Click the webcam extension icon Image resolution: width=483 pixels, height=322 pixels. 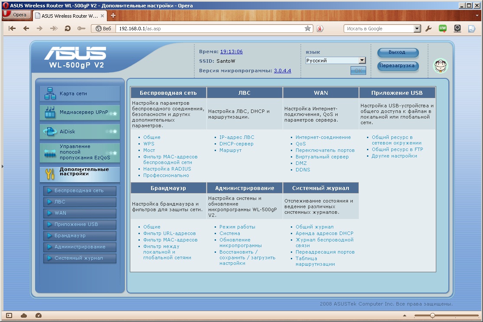coord(457,29)
